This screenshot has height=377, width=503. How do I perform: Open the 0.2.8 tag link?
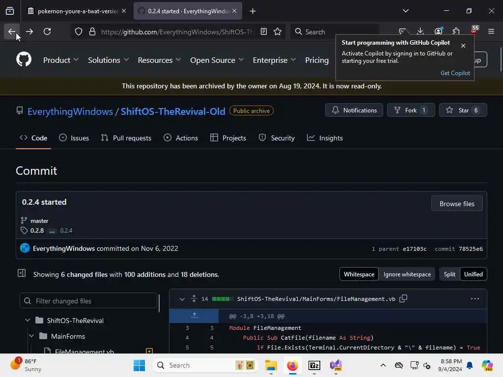(37, 231)
